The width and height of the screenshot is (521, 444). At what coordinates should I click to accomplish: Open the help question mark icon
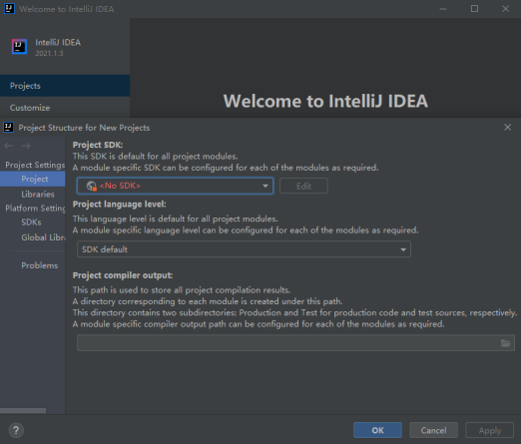[16, 430]
